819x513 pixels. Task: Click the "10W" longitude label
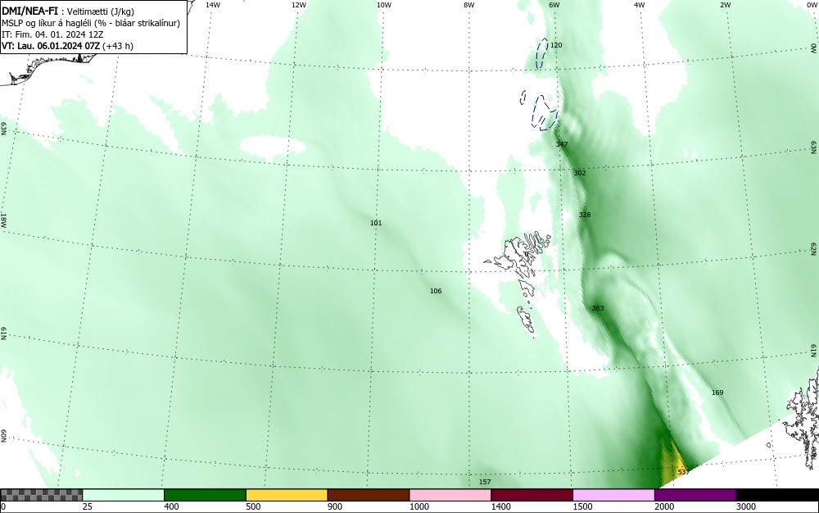tap(384, 5)
